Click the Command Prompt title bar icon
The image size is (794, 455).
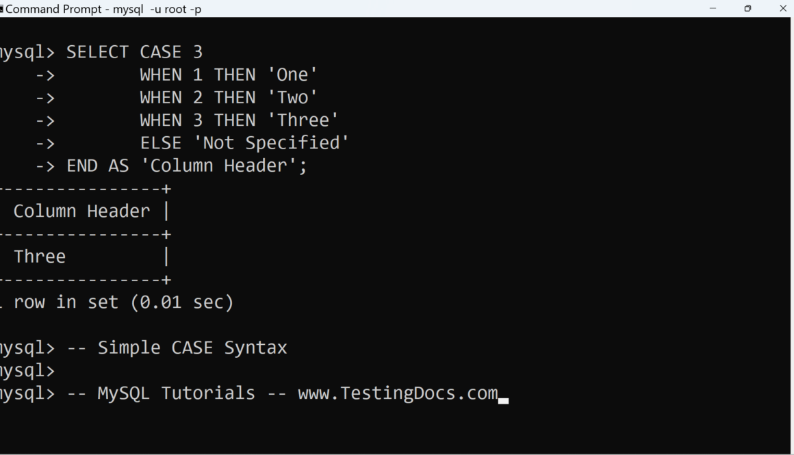(1, 9)
